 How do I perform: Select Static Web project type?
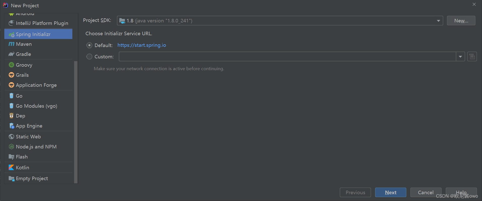coord(38,137)
